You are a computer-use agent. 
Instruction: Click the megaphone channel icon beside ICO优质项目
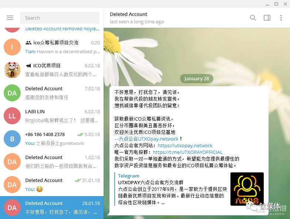tap(28, 66)
